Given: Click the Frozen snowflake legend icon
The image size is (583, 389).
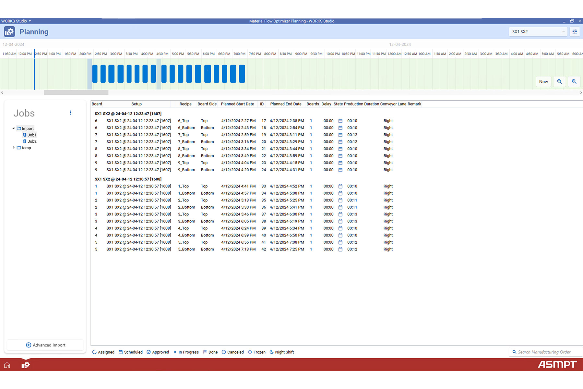Looking at the screenshot, I should [x=250, y=352].
